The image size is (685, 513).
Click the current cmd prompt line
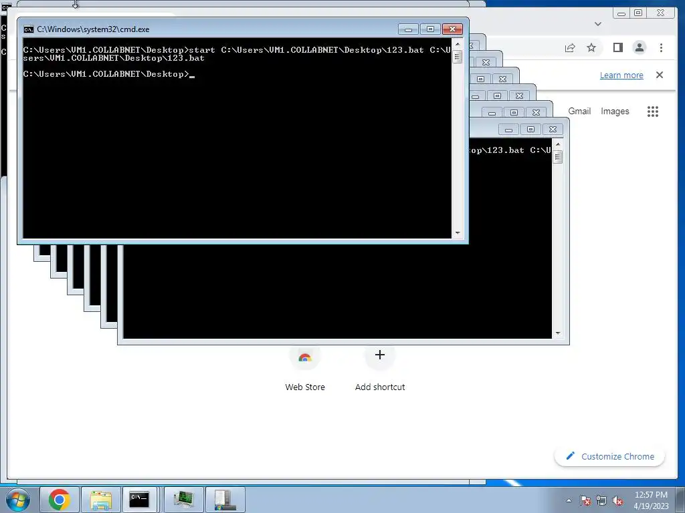[x=109, y=74]
